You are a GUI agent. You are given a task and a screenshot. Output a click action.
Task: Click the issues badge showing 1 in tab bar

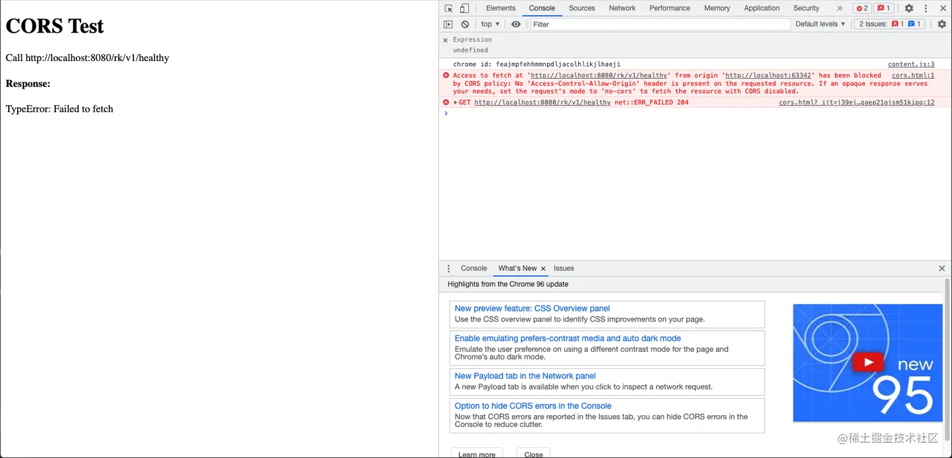pyautogui.click(x=883, y=8)
